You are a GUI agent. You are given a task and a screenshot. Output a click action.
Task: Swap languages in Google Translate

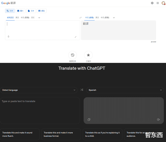[81, 18]
